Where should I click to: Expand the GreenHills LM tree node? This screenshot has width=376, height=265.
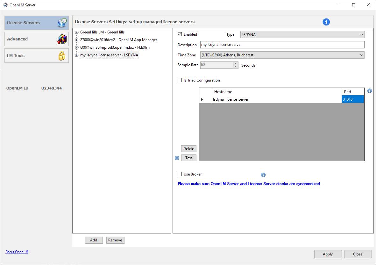[x=76, y=32]
